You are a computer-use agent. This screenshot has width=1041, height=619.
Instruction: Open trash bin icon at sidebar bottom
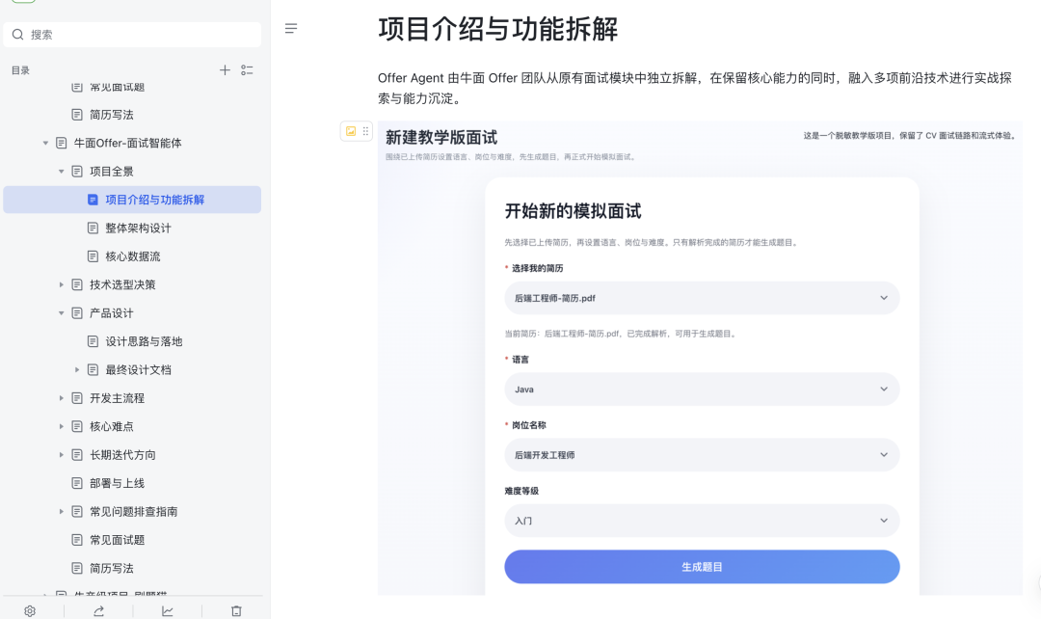click(236, 611)
